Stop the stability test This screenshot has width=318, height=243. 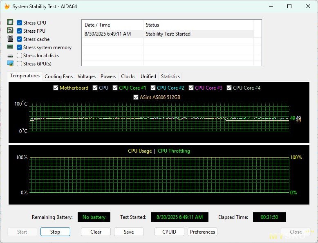tap(55, 232)
